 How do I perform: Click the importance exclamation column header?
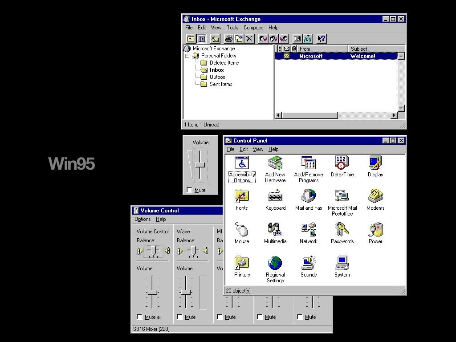coord(280,49)
